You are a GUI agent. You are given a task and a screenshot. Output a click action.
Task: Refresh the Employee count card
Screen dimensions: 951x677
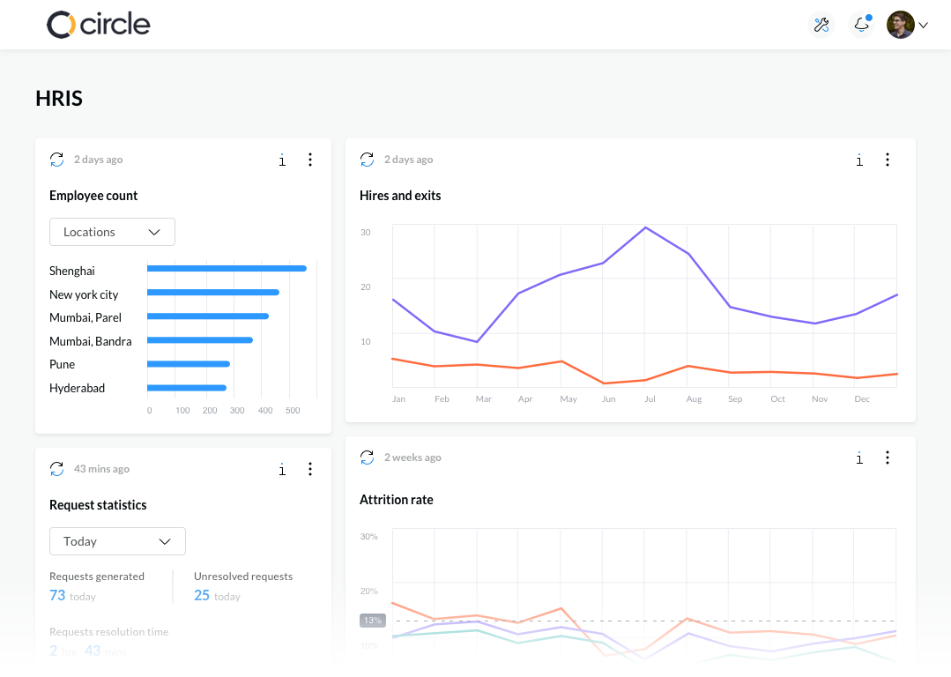click(x=56, y=160)
